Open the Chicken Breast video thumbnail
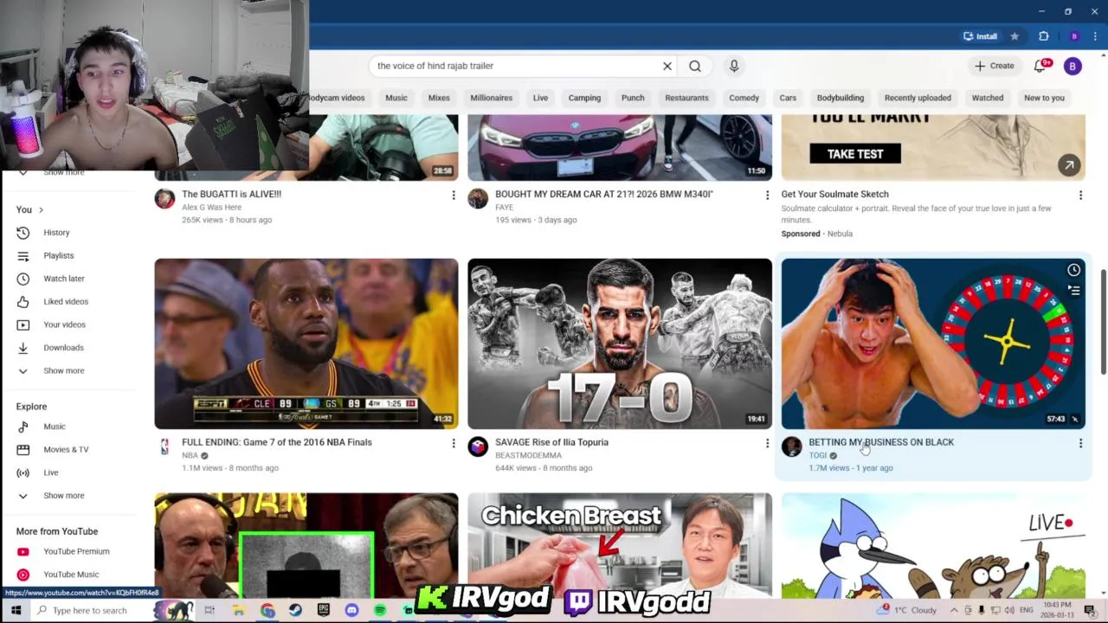The height and width of the screenshot is (623, 1108). 620,545
